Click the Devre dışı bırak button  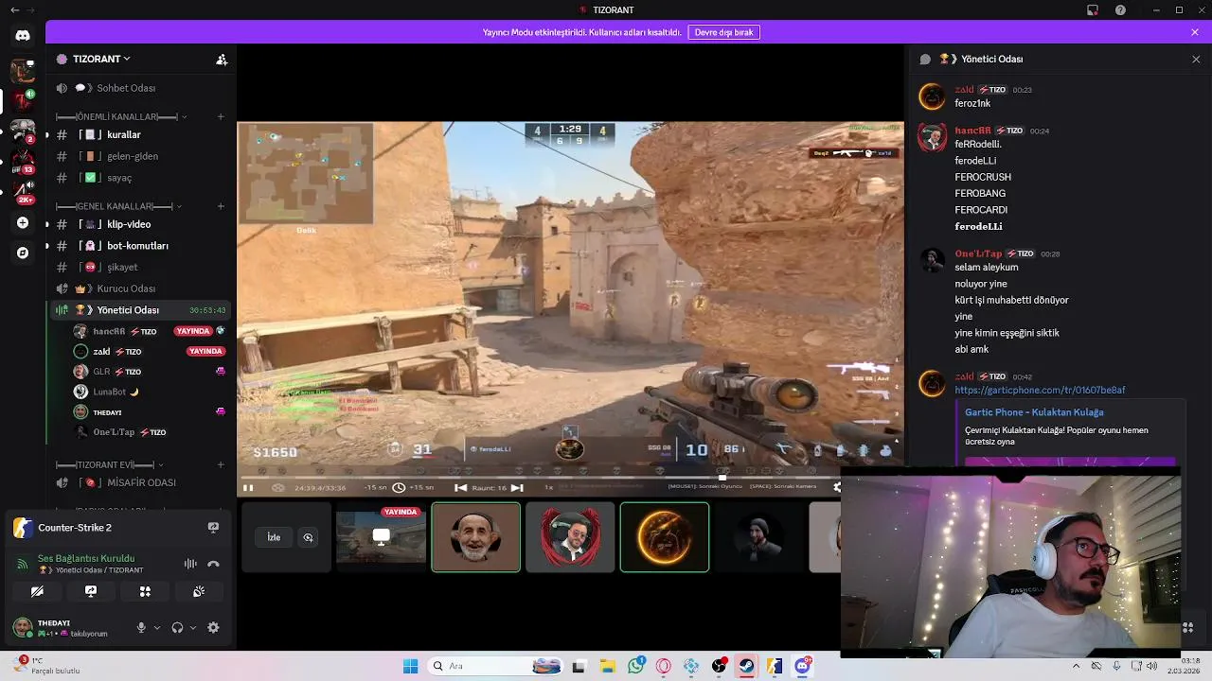click(x=723, y=32)
